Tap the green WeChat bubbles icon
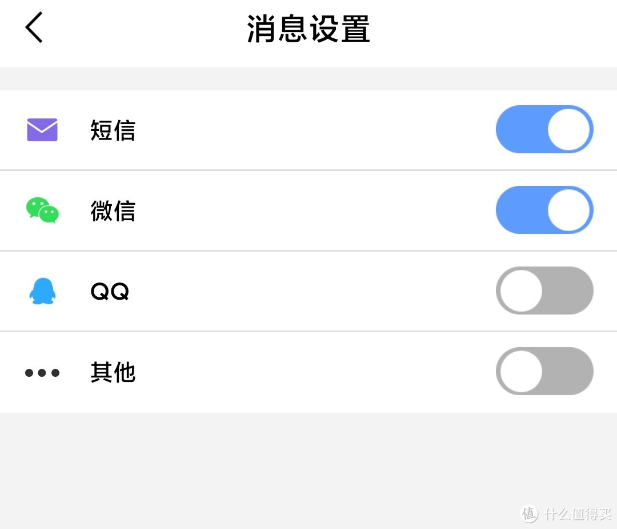 pyautogui.click(x=42, y=210)
